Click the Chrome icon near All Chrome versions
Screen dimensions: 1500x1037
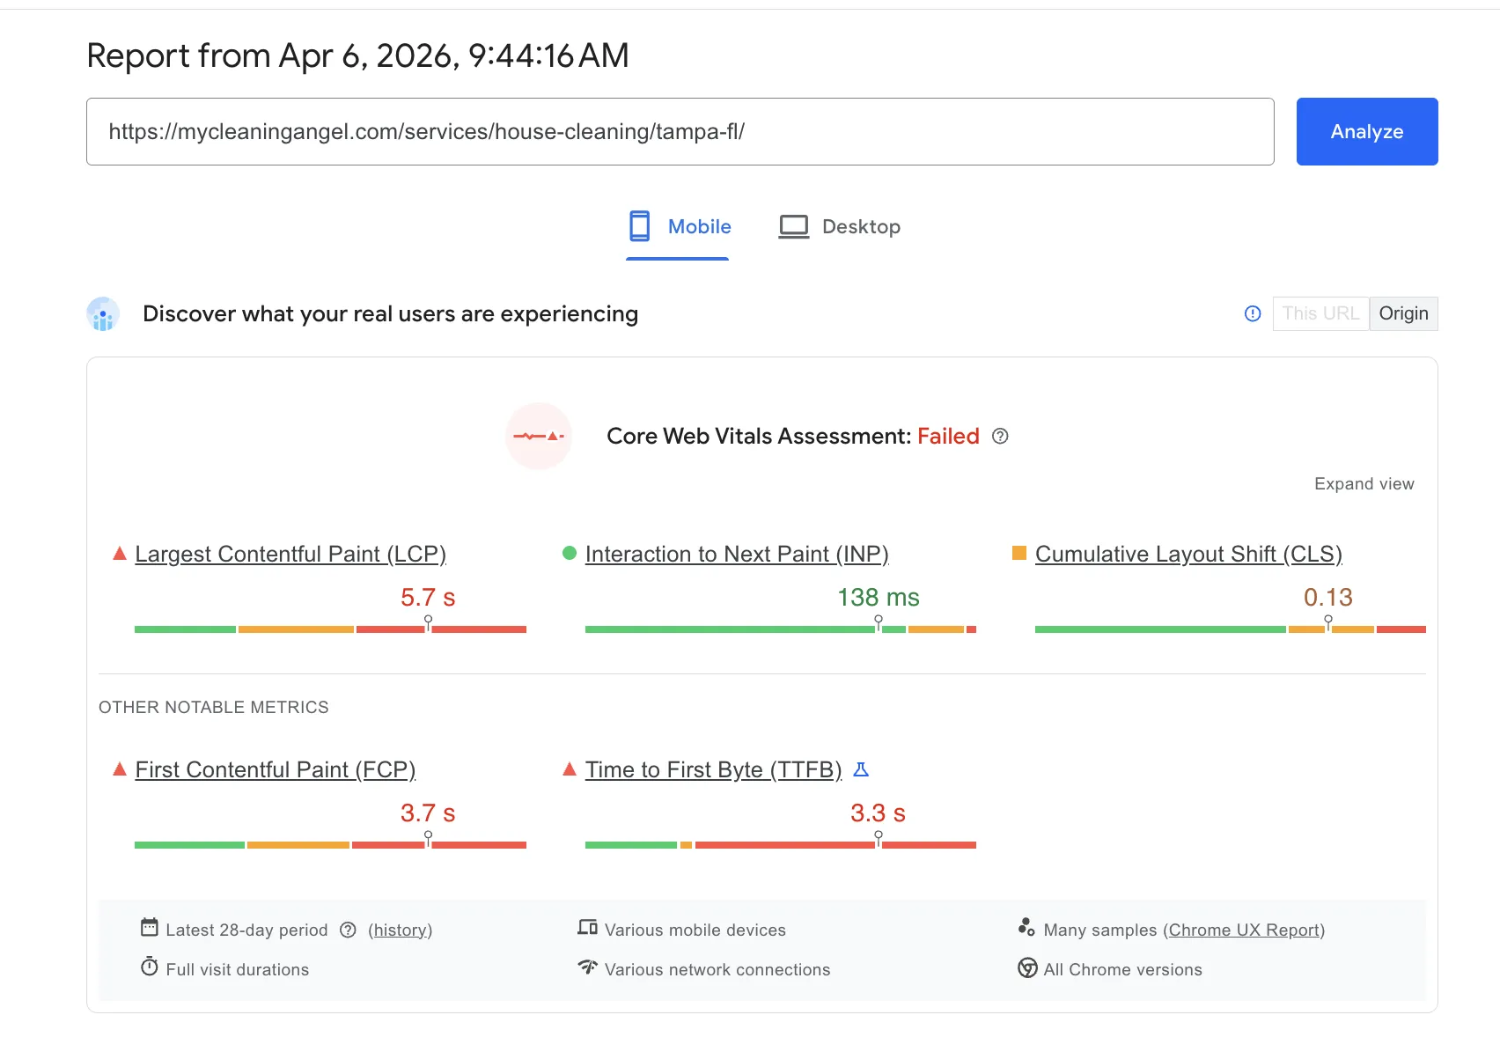1026,968
